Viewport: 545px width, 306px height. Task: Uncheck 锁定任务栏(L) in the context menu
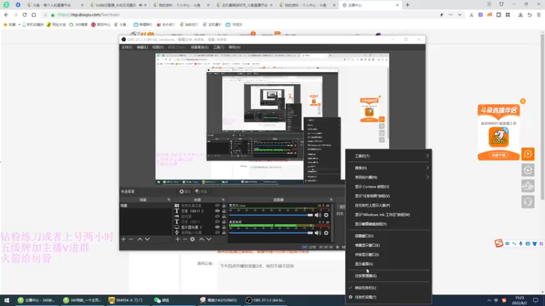[x=389, y=288]
